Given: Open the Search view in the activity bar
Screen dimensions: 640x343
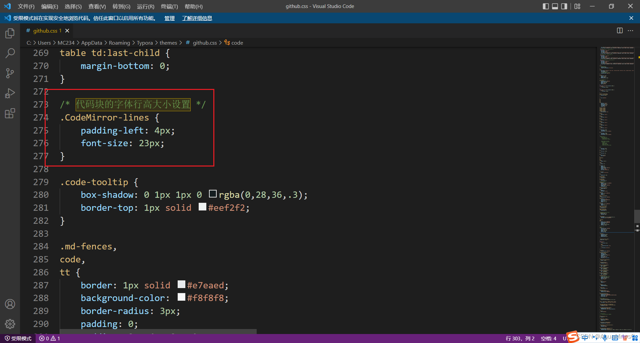Looking at the screenshot, I should (10, 53).
